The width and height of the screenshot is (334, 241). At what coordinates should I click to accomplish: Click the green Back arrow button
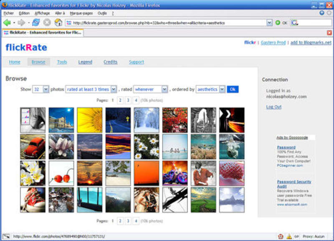click(x=7, y=23)
